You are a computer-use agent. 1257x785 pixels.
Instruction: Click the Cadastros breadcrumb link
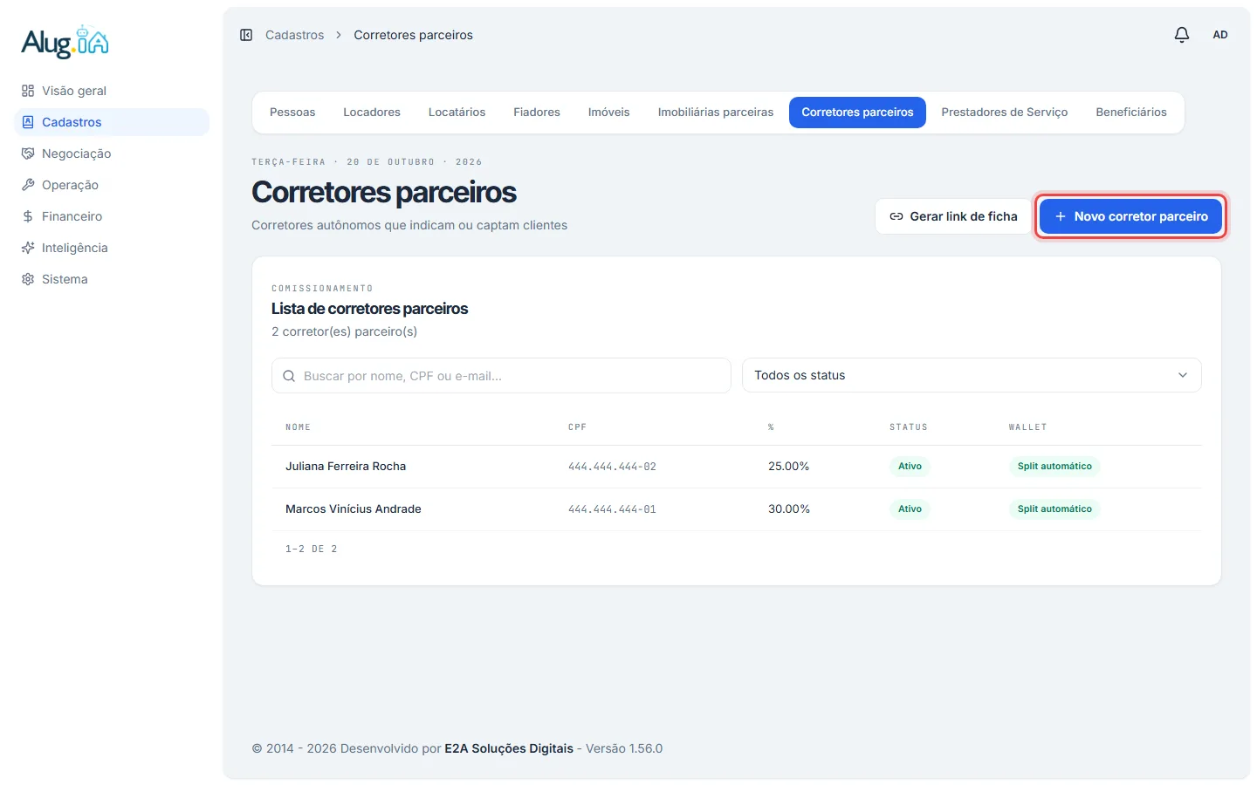point(294,35)
